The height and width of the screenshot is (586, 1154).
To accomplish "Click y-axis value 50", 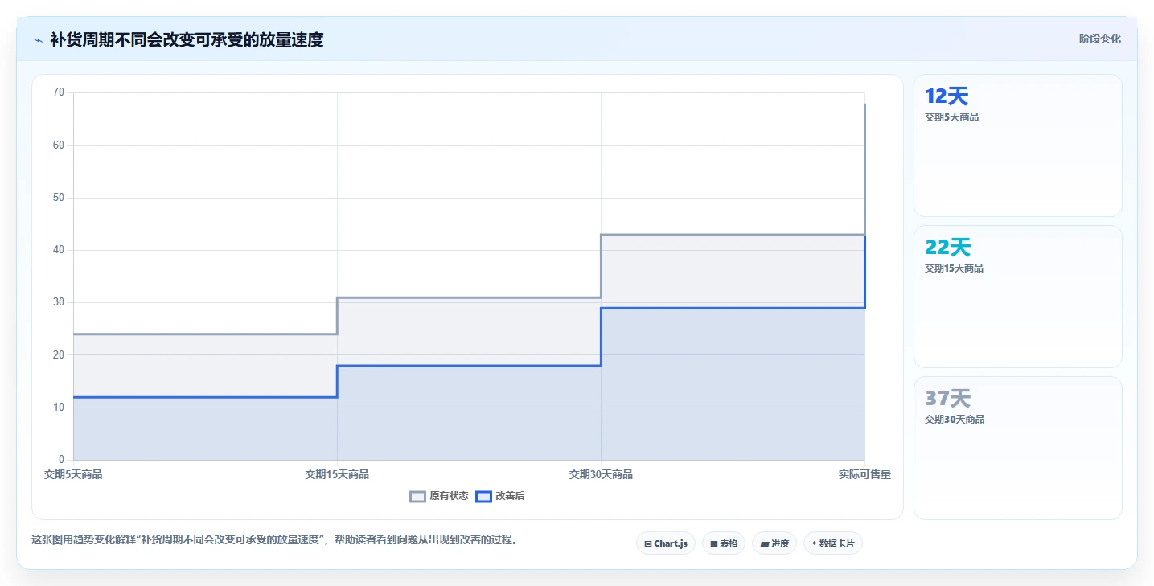I will point(58,198).
